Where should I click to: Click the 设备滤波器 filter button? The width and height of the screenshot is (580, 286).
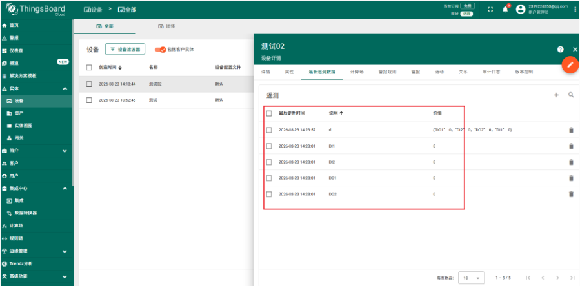pyautogui.click(x=126, y=49)
